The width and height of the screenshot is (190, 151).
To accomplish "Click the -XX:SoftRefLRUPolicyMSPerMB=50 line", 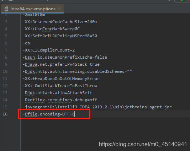I will click(x=60, y=36).
